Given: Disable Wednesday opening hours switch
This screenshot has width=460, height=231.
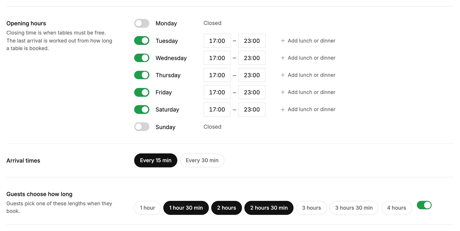Looking at the screenshot, I should (x=142, y=58).
